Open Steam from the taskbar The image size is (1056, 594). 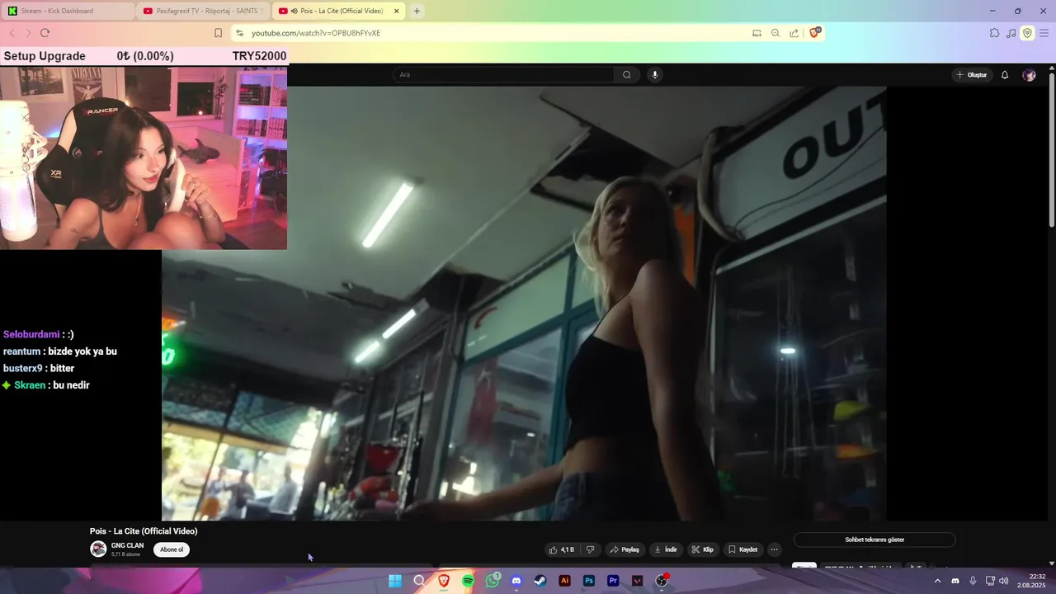pos(540,581)
